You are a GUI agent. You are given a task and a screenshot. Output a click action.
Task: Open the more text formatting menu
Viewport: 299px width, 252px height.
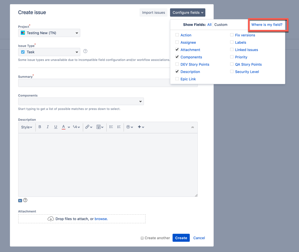click(76, 127)
